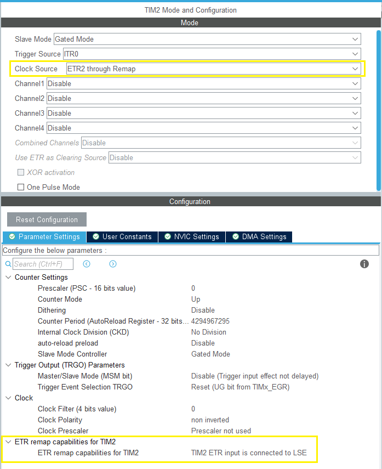
Task: Click the Configuration section header
Action: point(191,202)
